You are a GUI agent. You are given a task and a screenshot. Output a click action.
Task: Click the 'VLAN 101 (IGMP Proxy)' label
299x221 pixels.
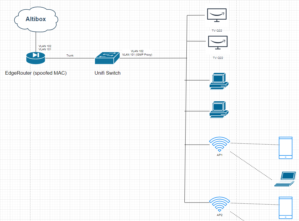[137, 55]
